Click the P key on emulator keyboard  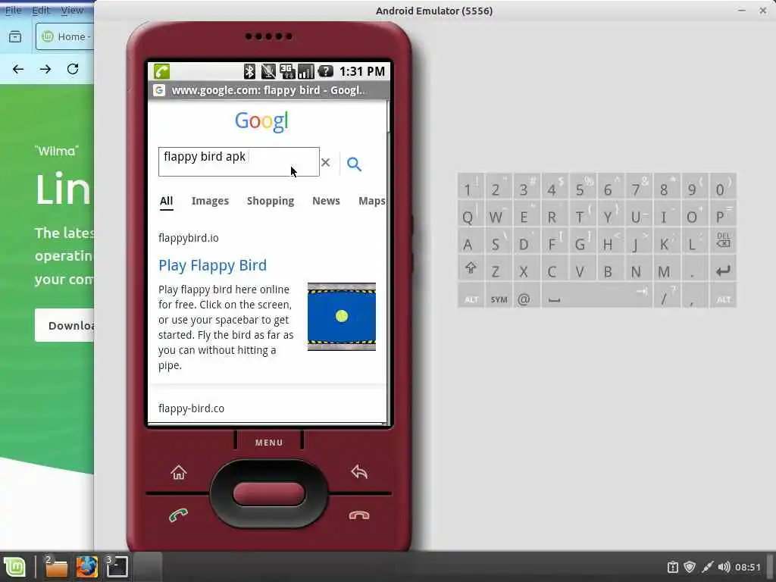point(722,215)
